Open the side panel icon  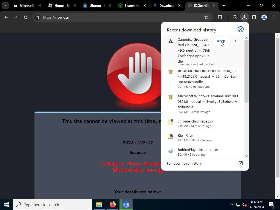point(254,17)
